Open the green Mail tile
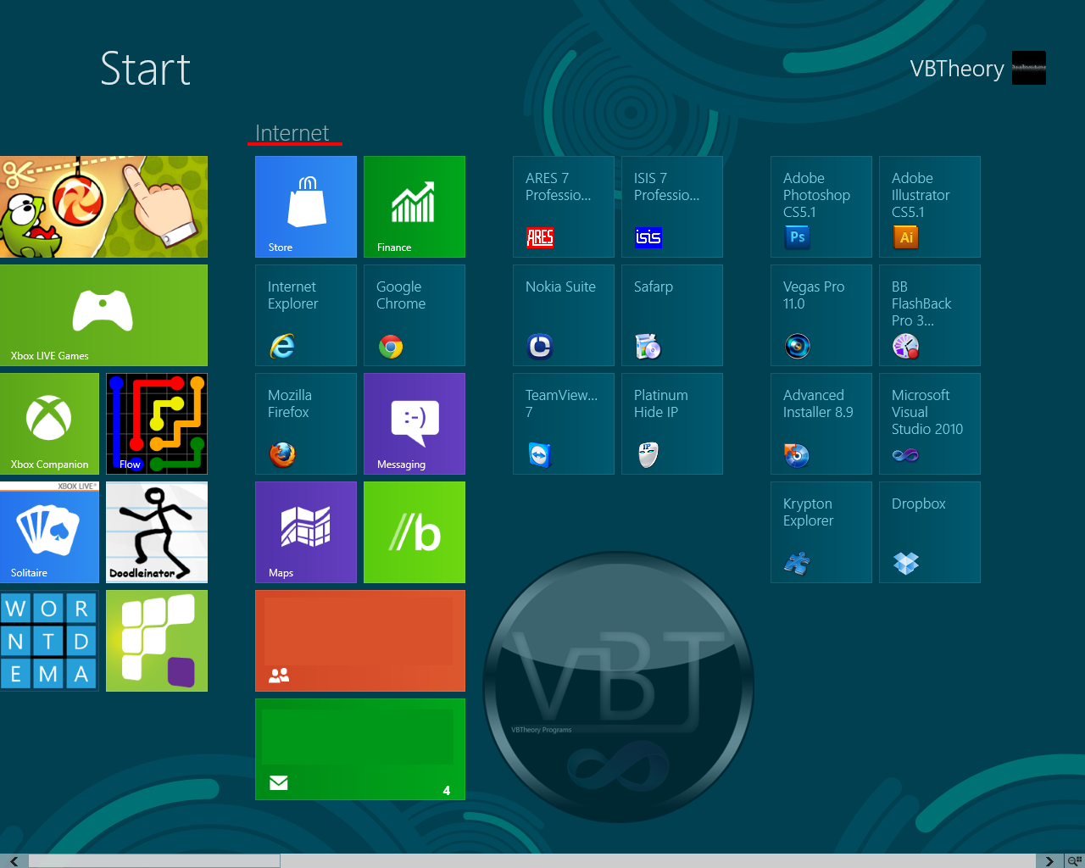This screenshot has width=1085, height=868. [360, 749]
